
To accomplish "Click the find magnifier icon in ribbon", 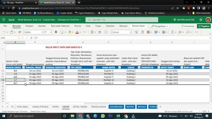I will coord(188,32).
